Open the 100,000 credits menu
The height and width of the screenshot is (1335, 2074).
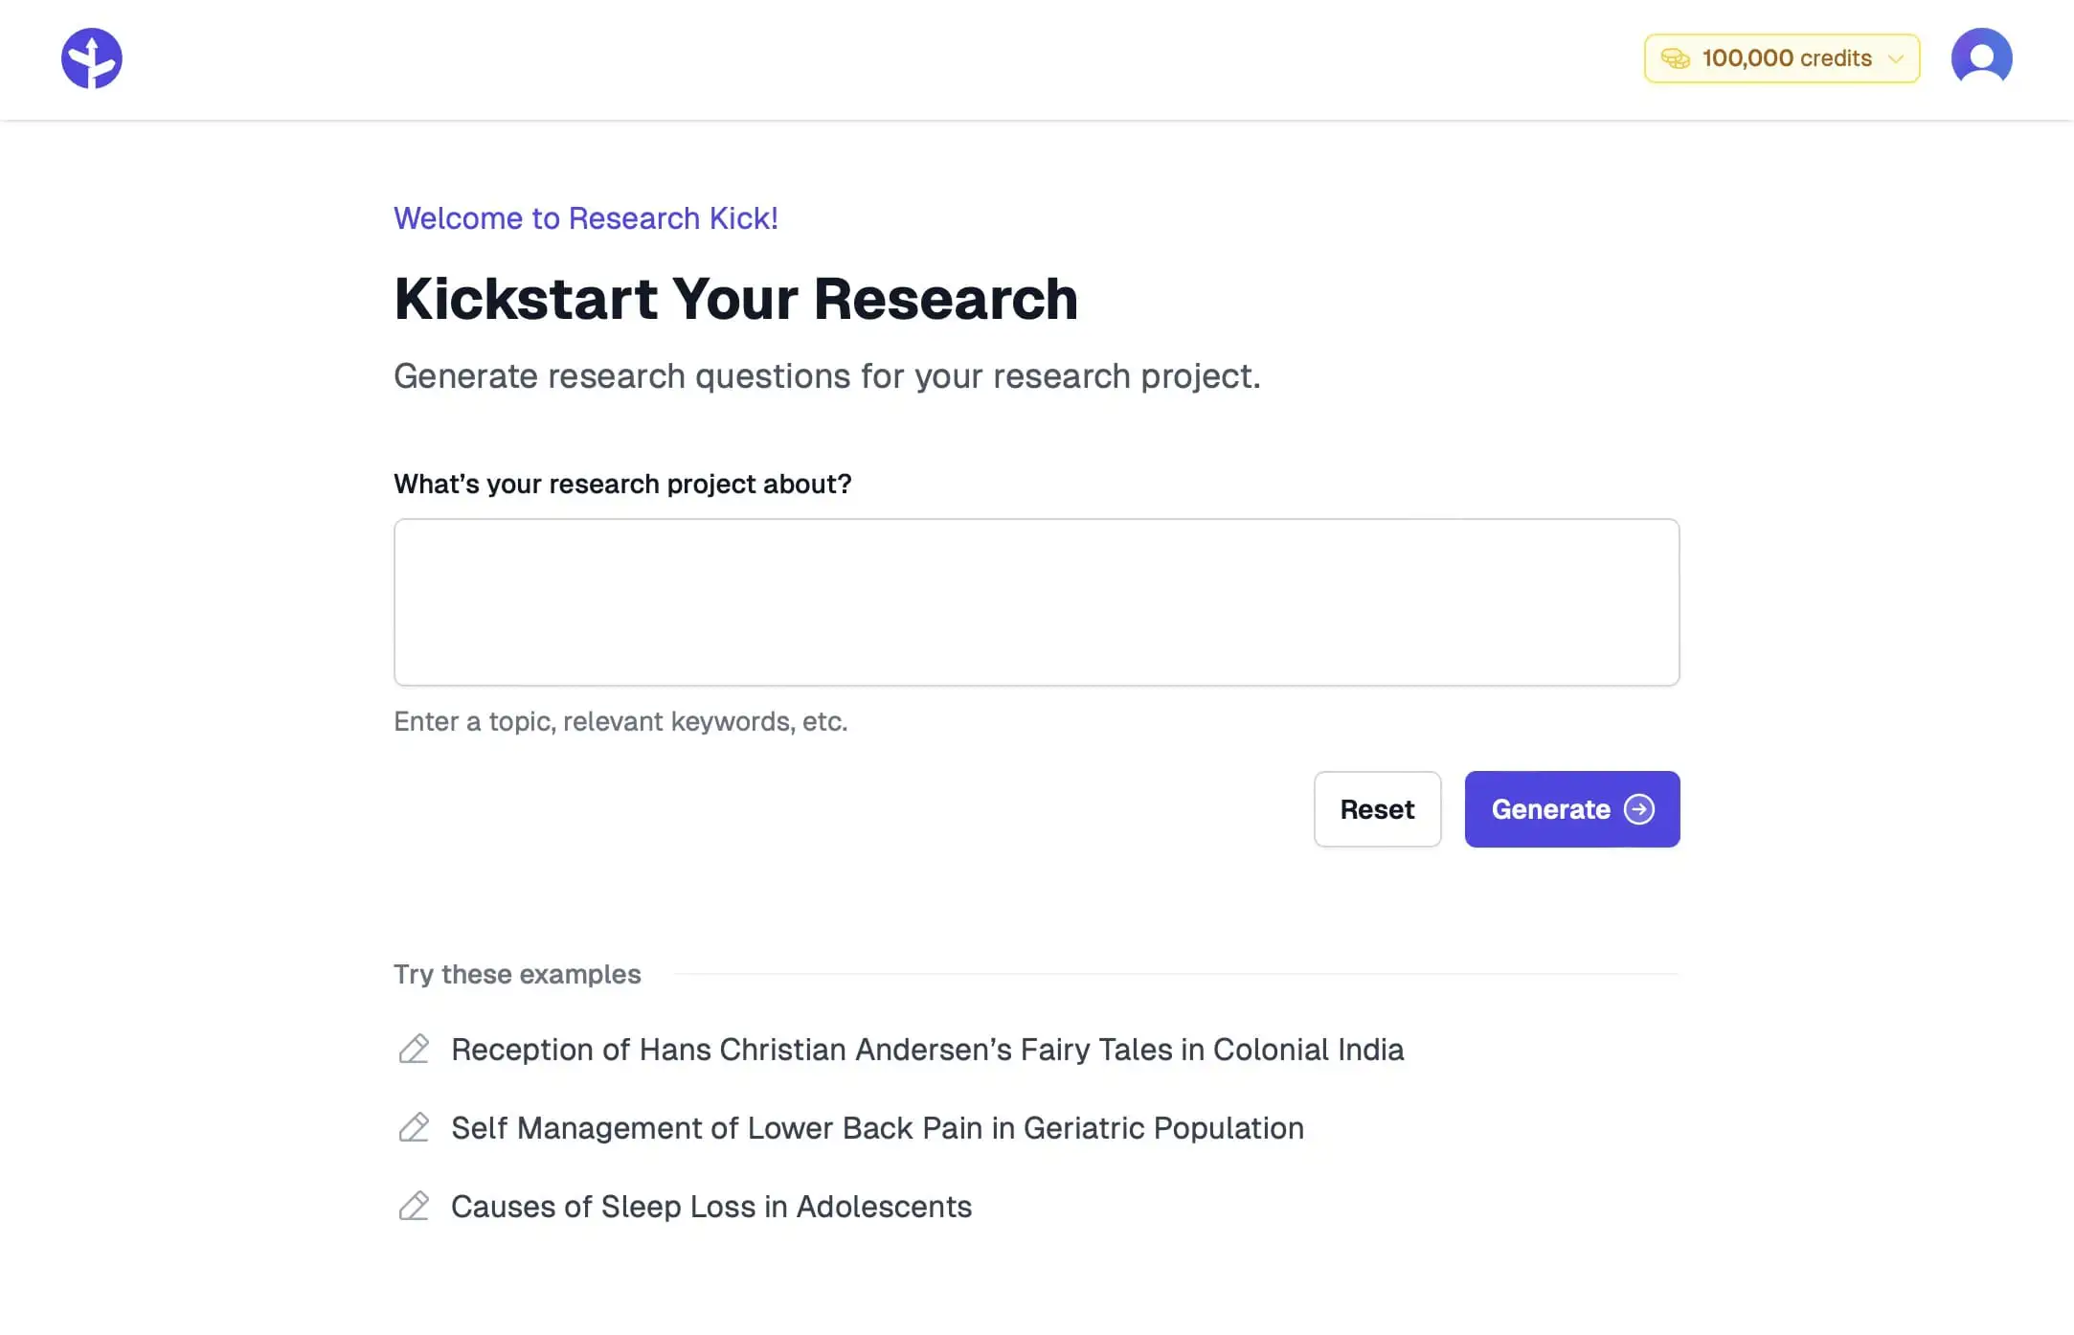point(1786,58)
